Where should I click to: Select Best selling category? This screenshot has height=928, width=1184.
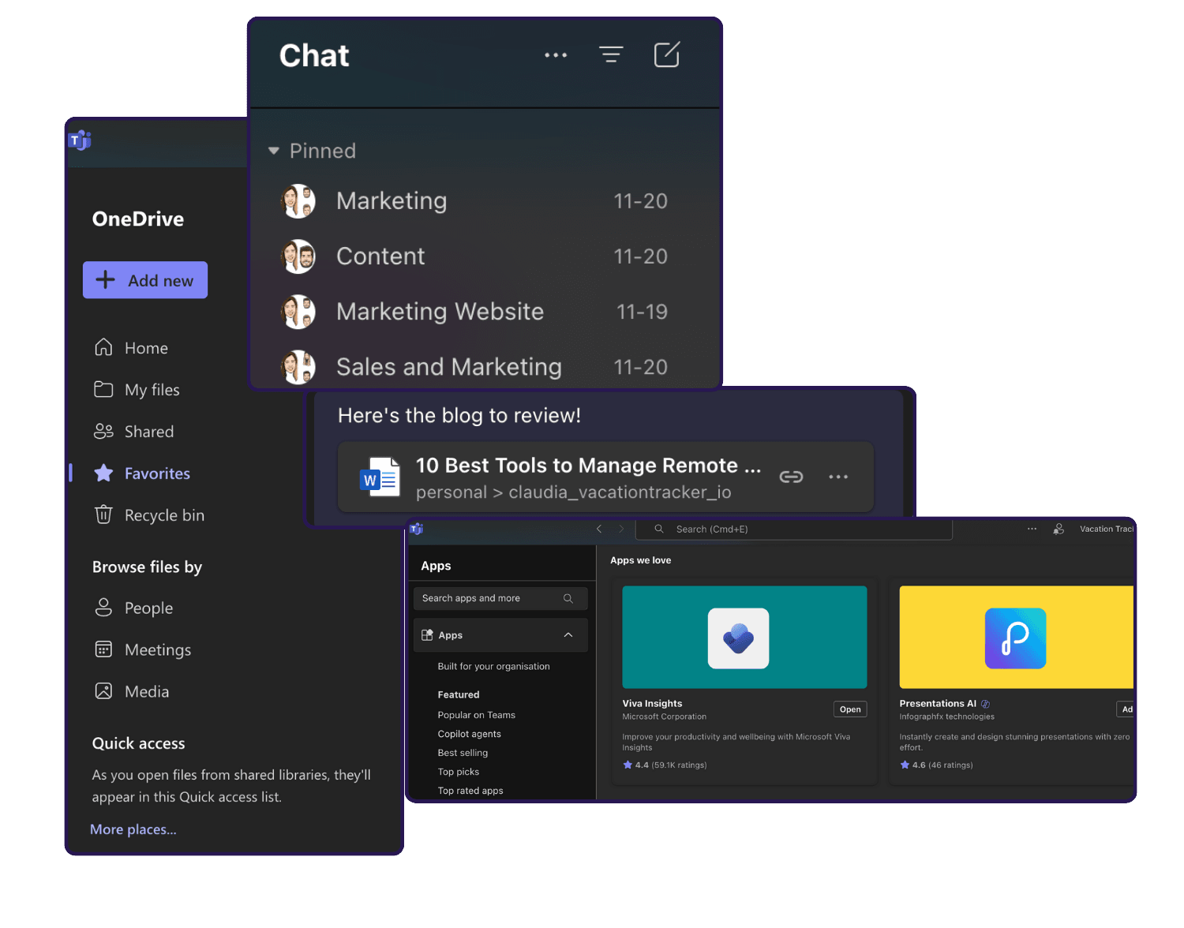pos(463,753)
